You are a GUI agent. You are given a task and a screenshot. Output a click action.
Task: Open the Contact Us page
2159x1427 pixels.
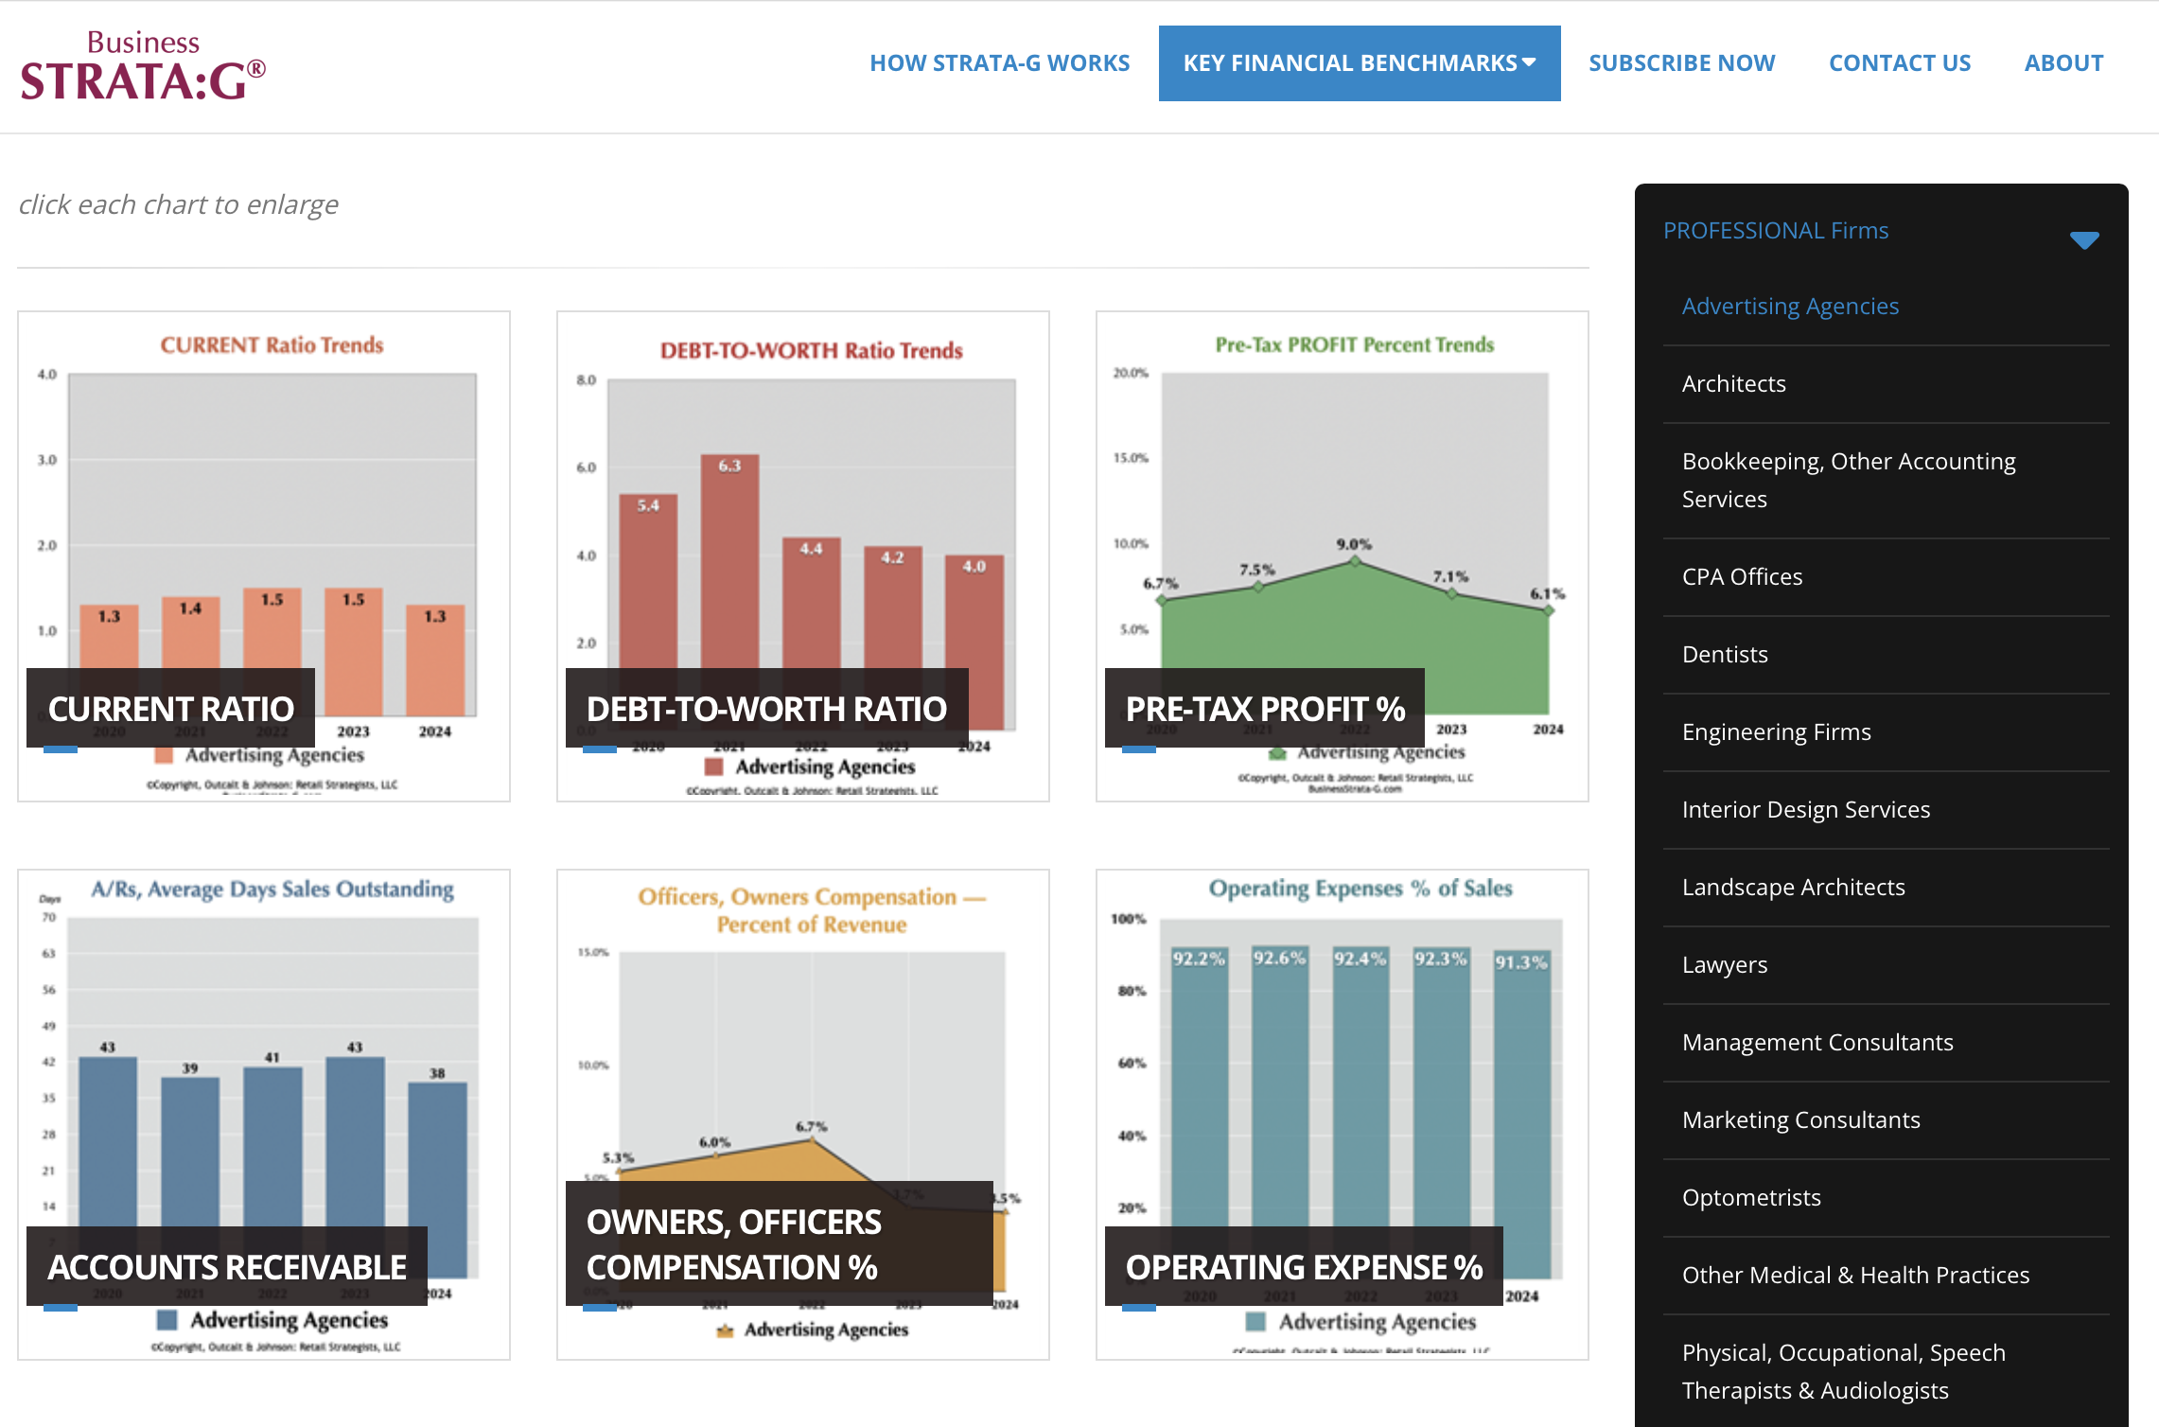[x=1899, y=63]
